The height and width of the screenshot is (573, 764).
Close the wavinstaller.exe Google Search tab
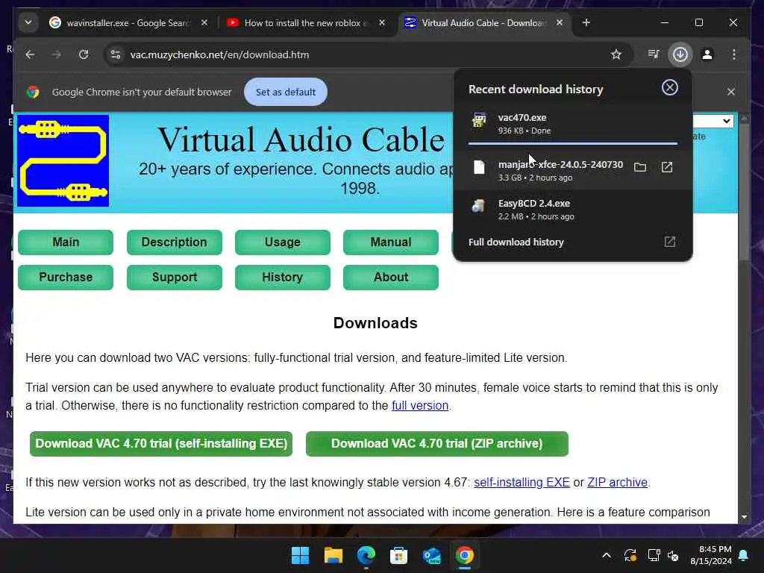click(x=204, y=22)
